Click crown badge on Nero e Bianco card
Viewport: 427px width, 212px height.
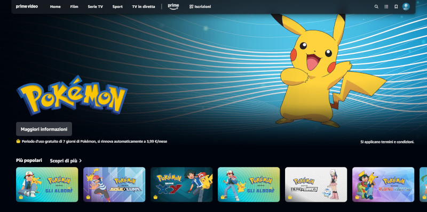(x=290, y=197)
